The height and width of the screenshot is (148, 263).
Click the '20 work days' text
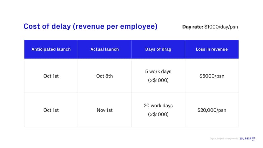(158, 105)
